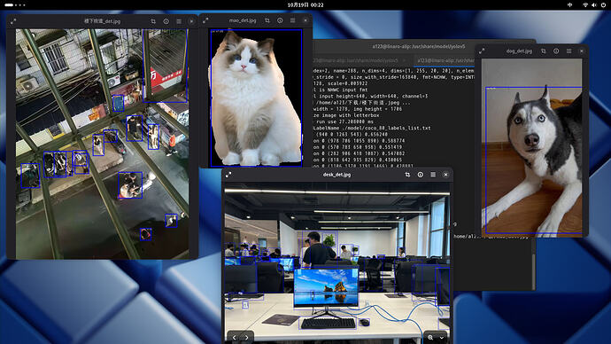Open hamburger menu of dog_det.jpg window

568,51
